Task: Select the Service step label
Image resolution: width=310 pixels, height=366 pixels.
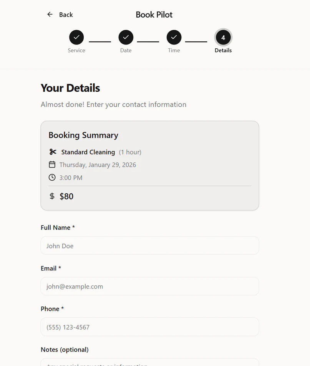Action: 76,50
